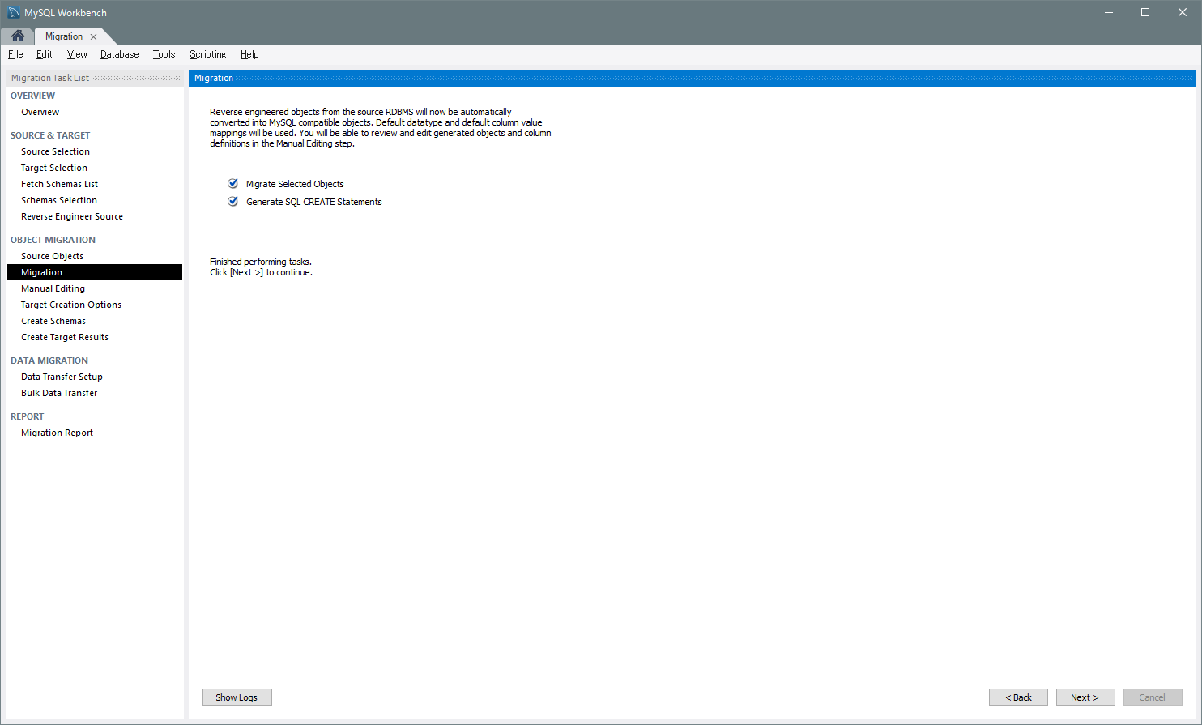The height and width of the screenshot is (725, 1202).
Task: Click the MySQL Workbench dolphin icon
Action: (14, 13)
